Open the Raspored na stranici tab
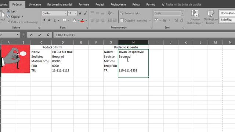The height and width of the screenshot is (132, 235). coord(59,4)
